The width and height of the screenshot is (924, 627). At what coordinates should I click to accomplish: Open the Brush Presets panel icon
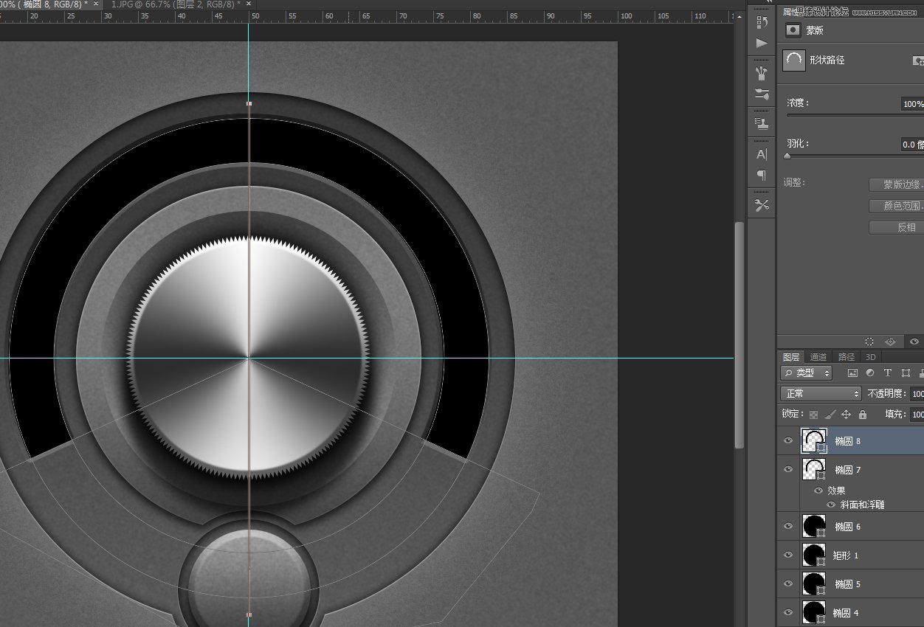tap(762, 72)
